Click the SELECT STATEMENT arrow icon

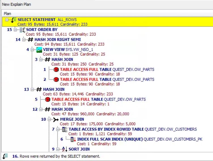tap(14, 20)
